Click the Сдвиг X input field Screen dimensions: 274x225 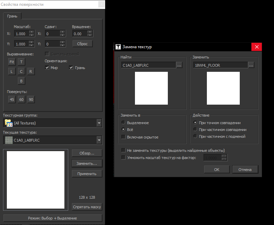pyautogui.click(x=52, y=34)
